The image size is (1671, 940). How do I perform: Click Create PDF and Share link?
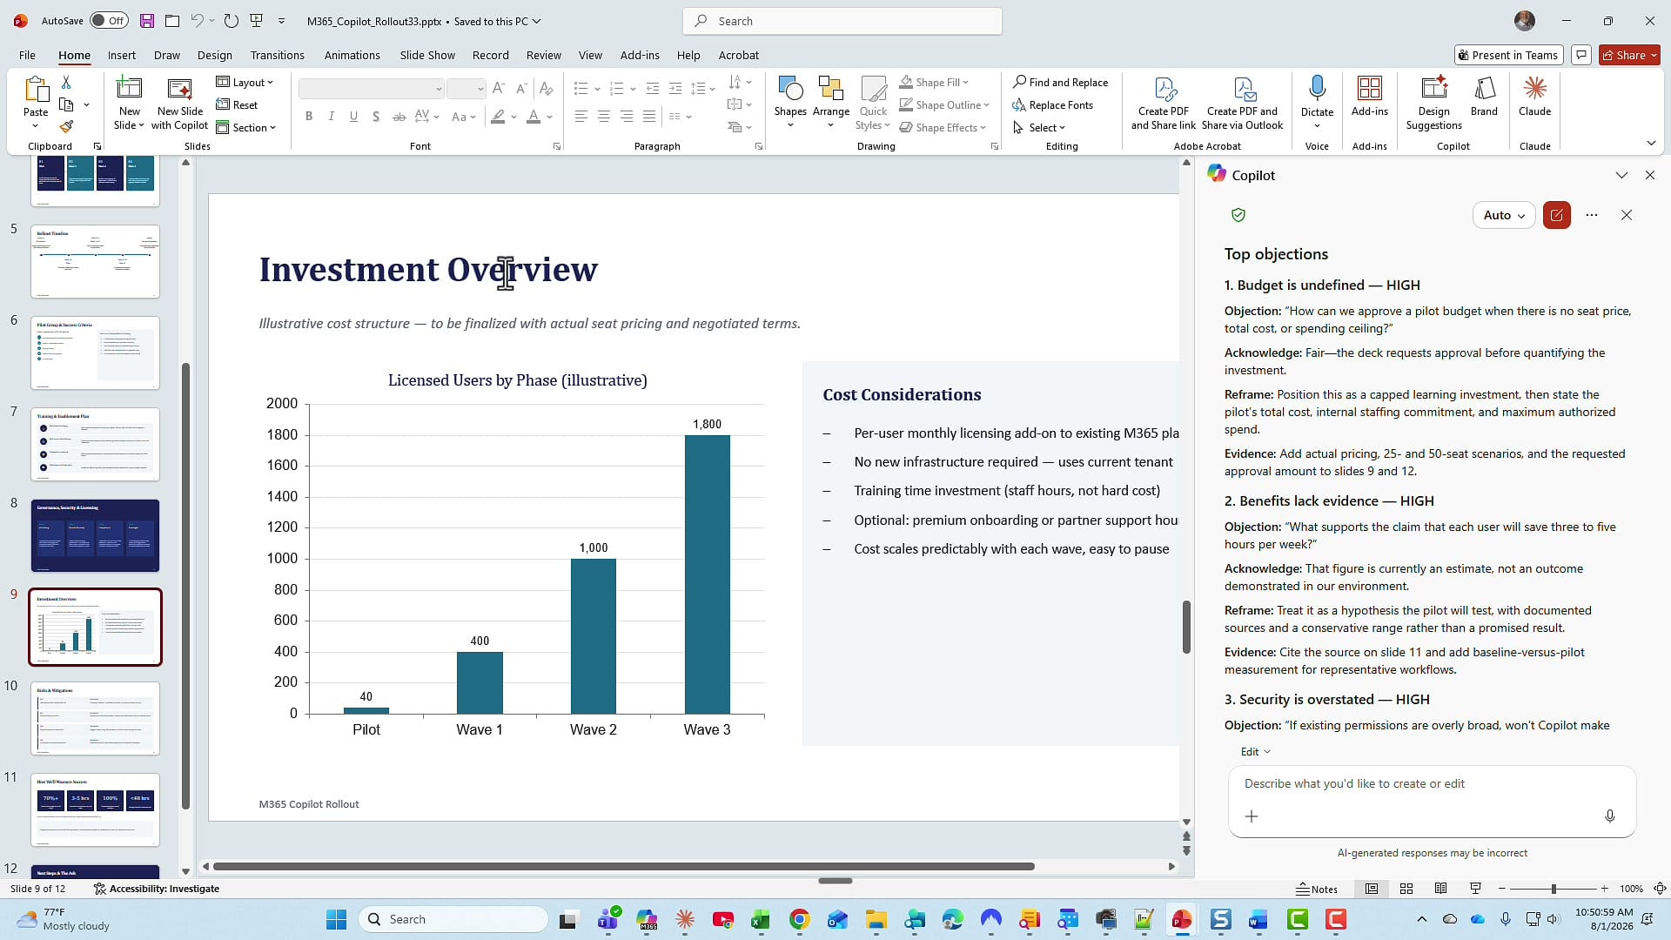(1164, 104)
